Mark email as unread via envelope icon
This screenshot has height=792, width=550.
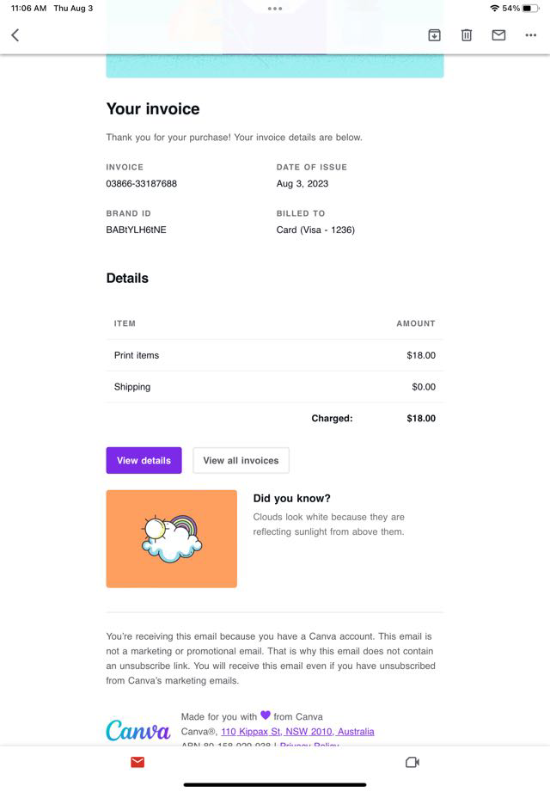click(498, 35)
